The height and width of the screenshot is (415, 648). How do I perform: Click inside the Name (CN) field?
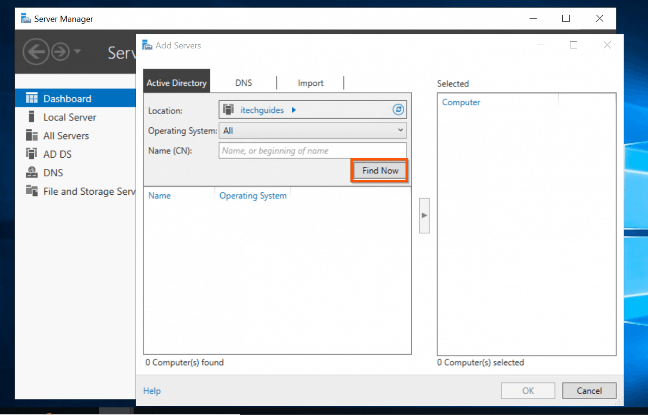tap(312, 150)
